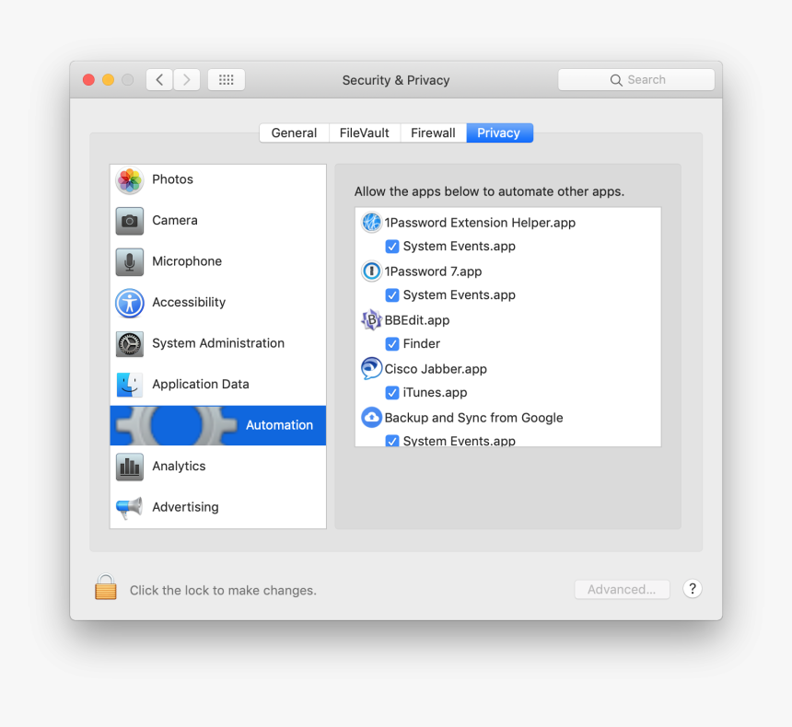Click the Microphone icon in the sidebar

(x=130, y=262)
